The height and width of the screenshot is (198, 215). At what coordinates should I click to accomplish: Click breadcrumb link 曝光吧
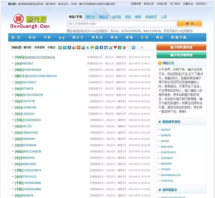click(x=27, y=47)
